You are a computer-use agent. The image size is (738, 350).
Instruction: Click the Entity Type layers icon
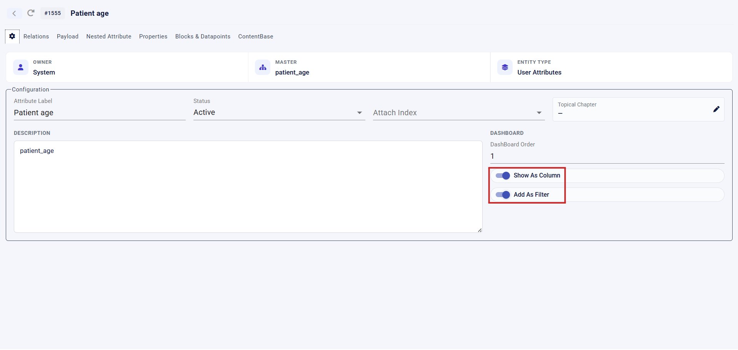pyautogui.click(x=505, y=67)
